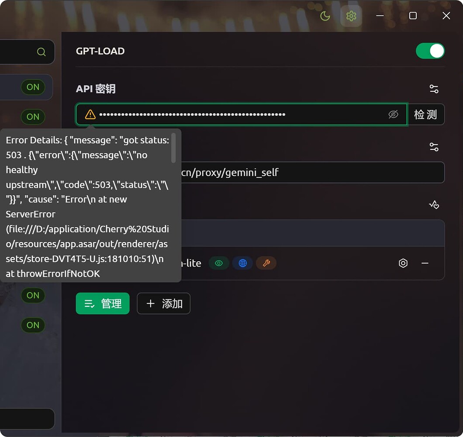Toggle the second ON provider badge

click(33, 117)
